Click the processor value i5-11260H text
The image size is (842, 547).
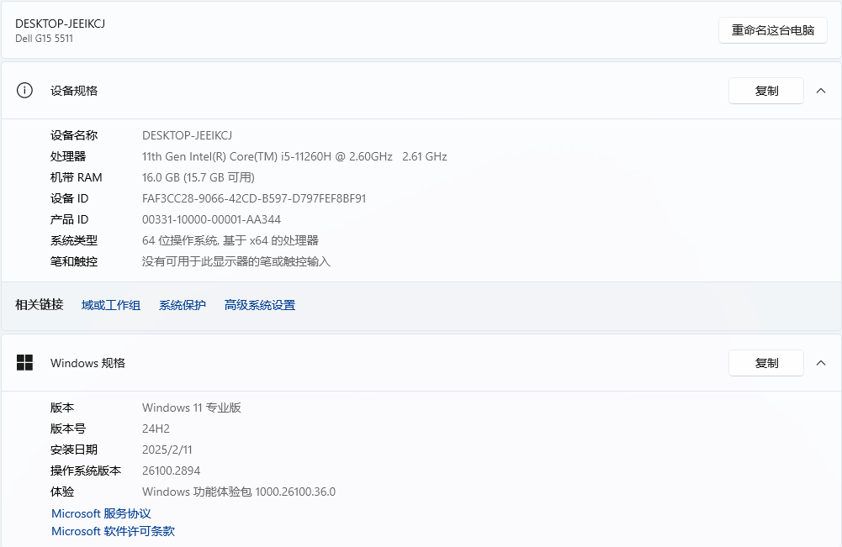pyautogui.click(x=294, y=156)
